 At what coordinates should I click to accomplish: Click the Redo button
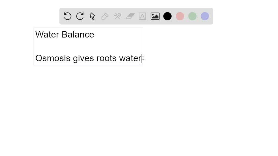pyautogui.click(x=80, y=16)
